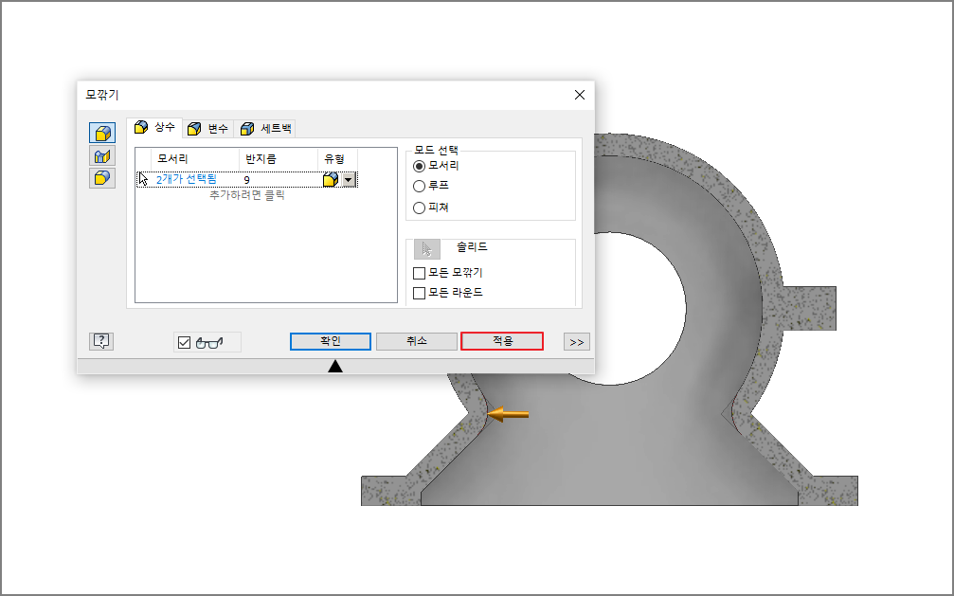
Task: Click the glasses preview icon
Action: [x=210, y=343]
